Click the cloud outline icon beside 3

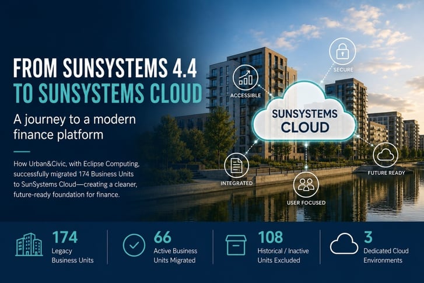point(344,243)
